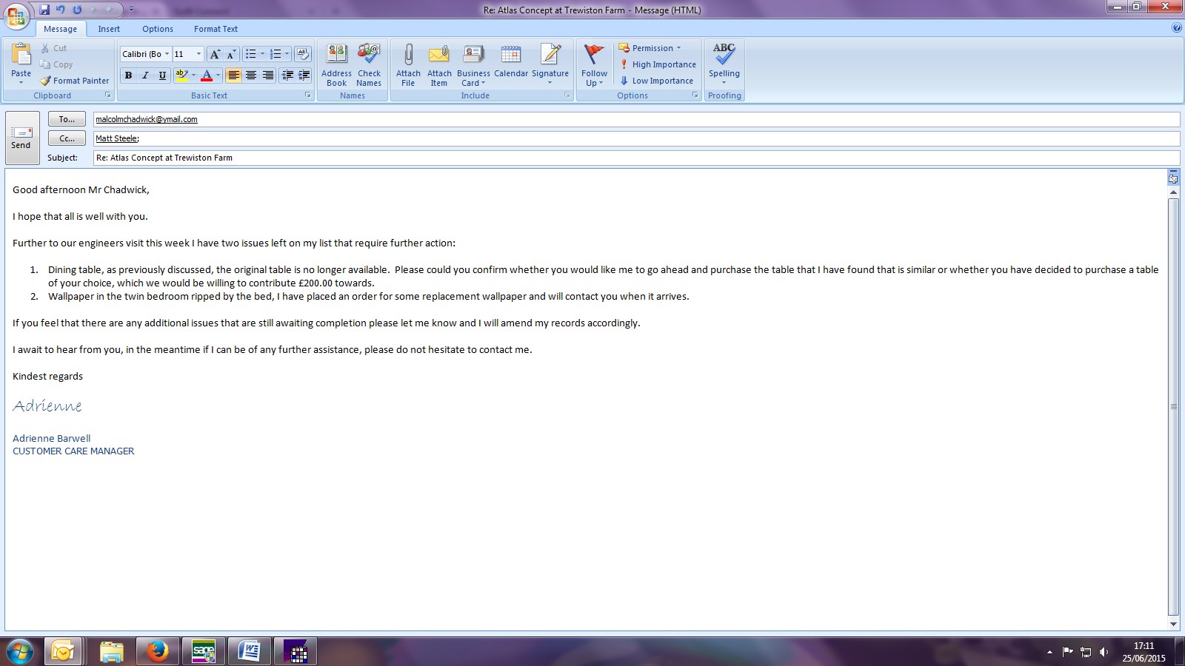1185x666 pixels.
Task: Open the Signature dropdown
Action: (x=550, y=64)
